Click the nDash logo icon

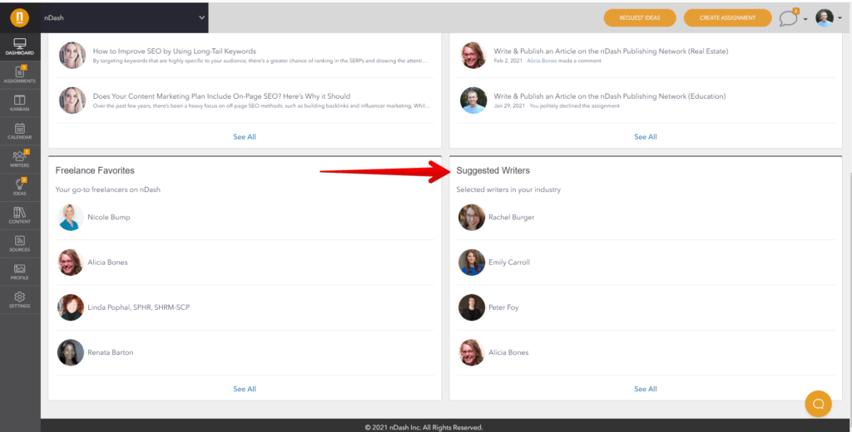coord(20,17)
